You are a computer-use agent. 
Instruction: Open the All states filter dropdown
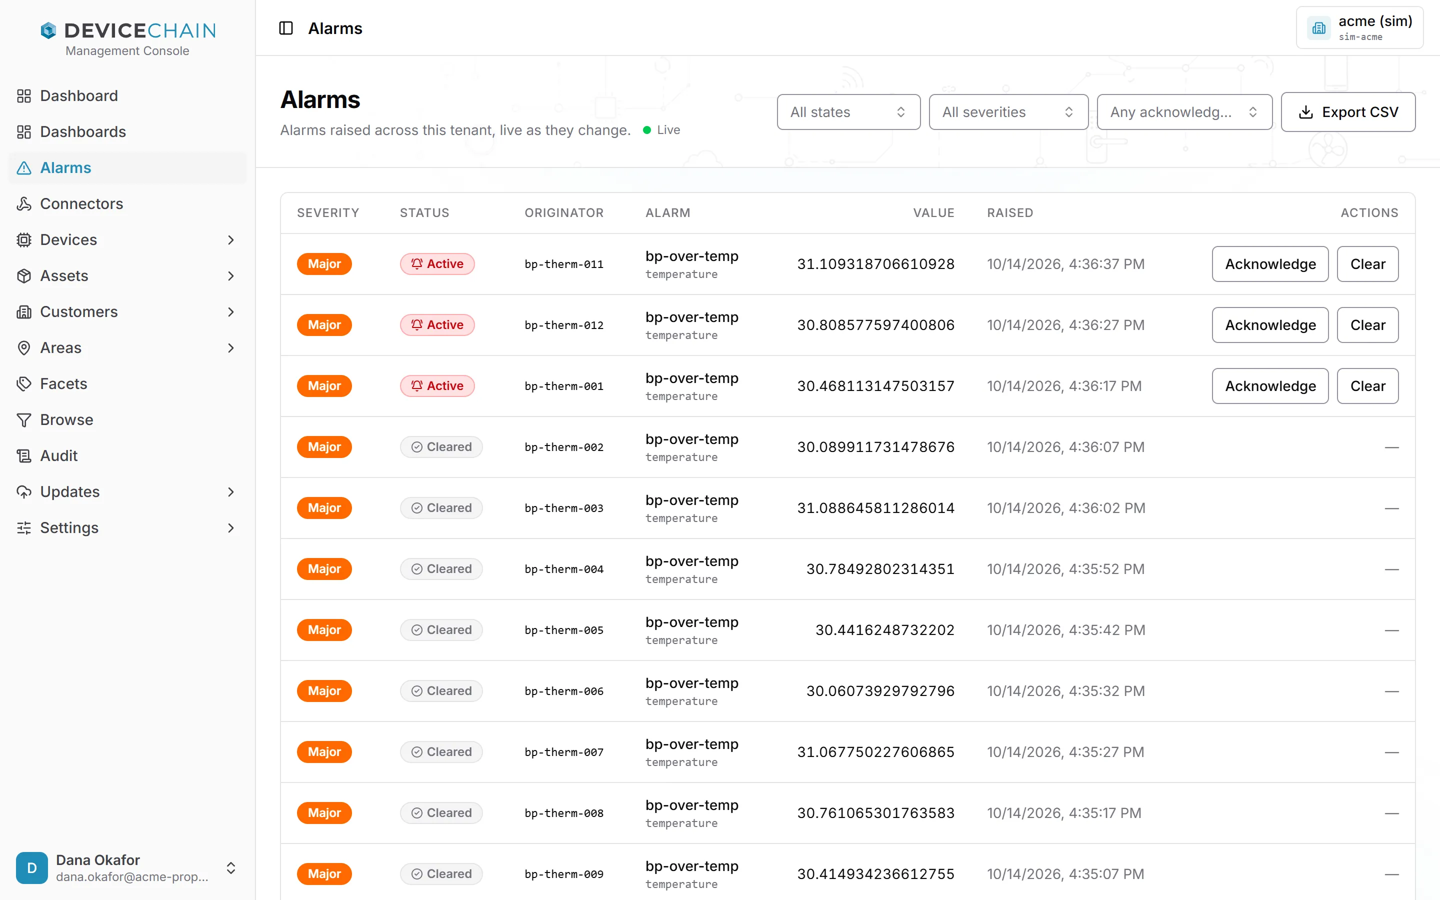click(x=848, y=112)
